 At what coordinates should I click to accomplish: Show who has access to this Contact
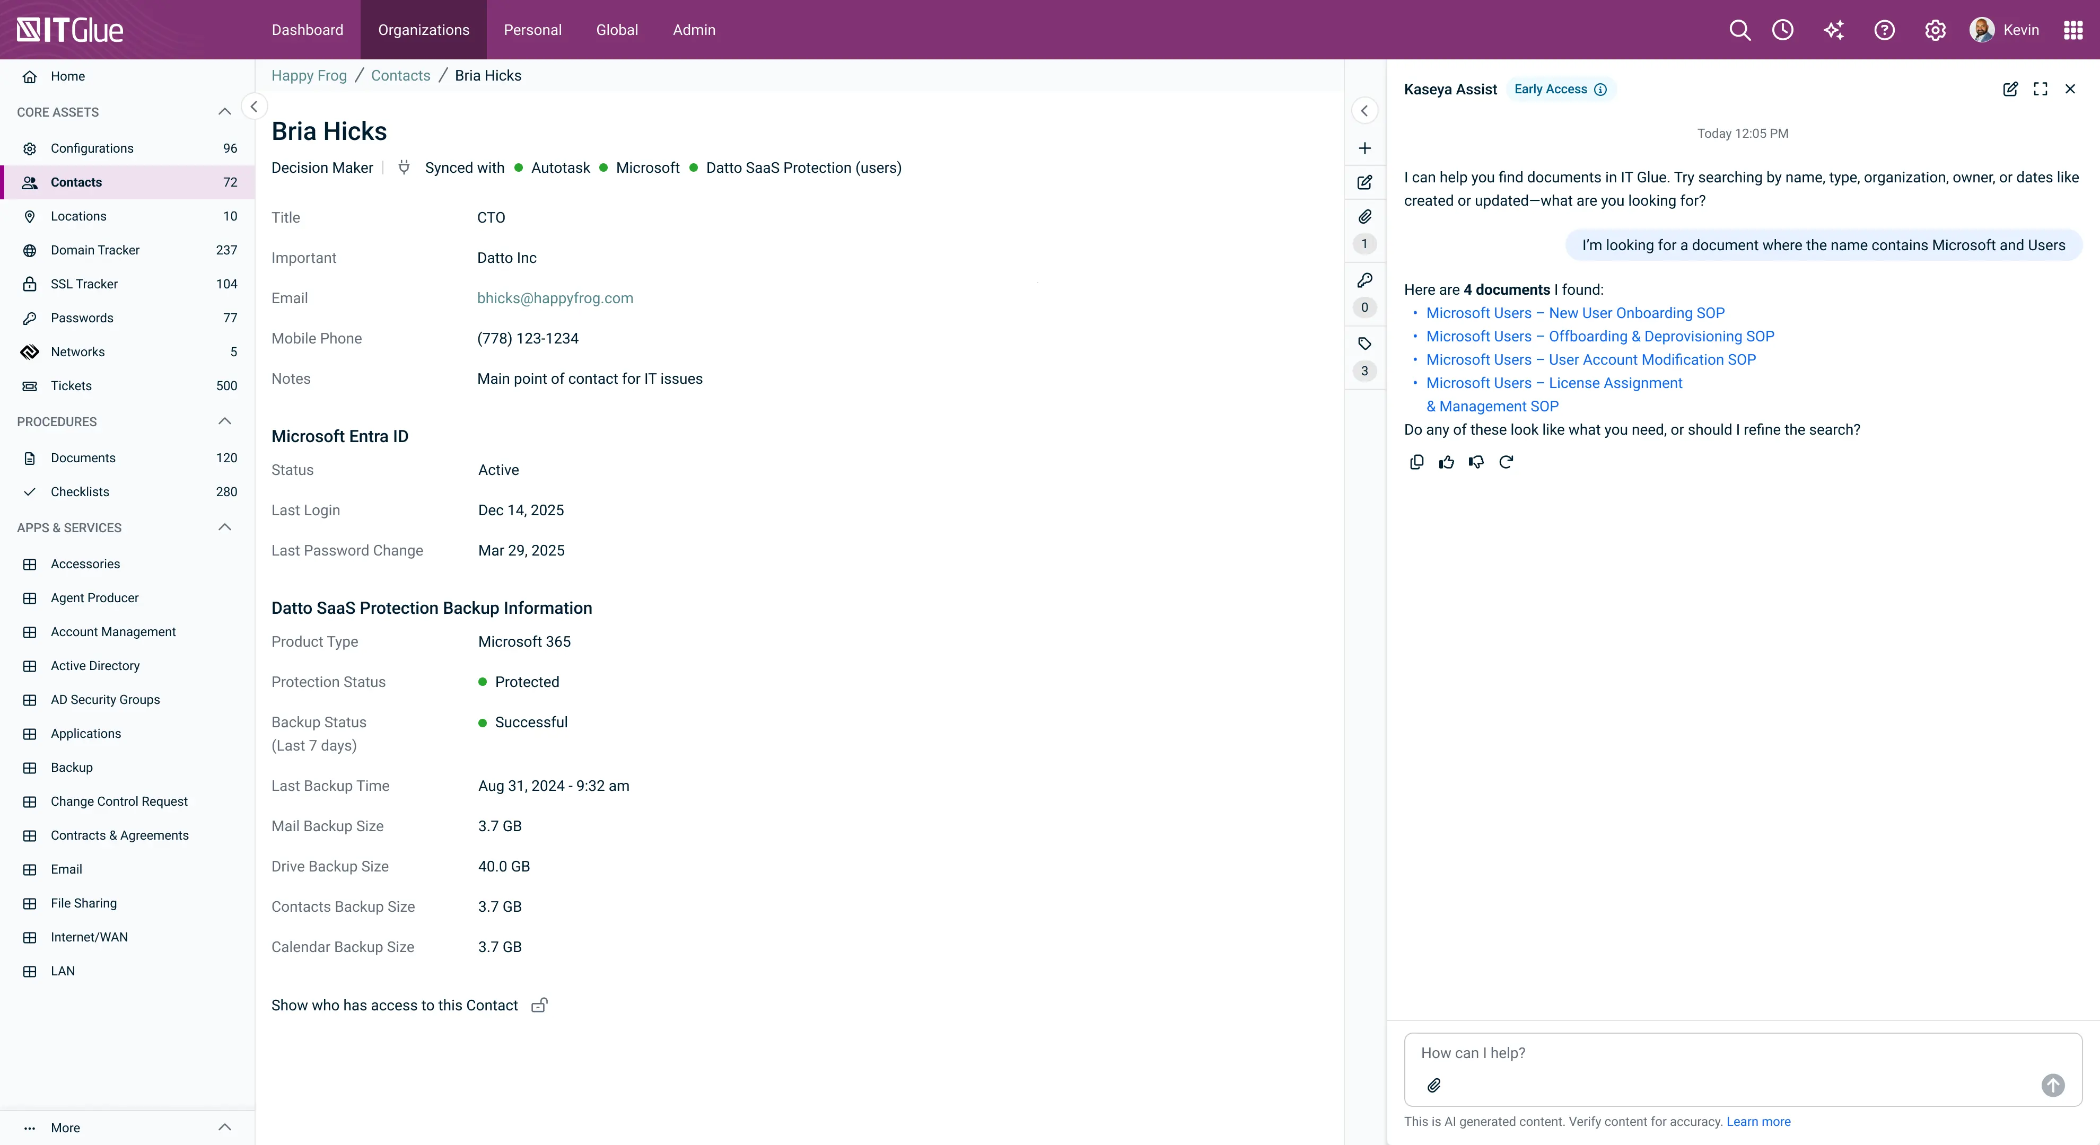[395, 1006]
